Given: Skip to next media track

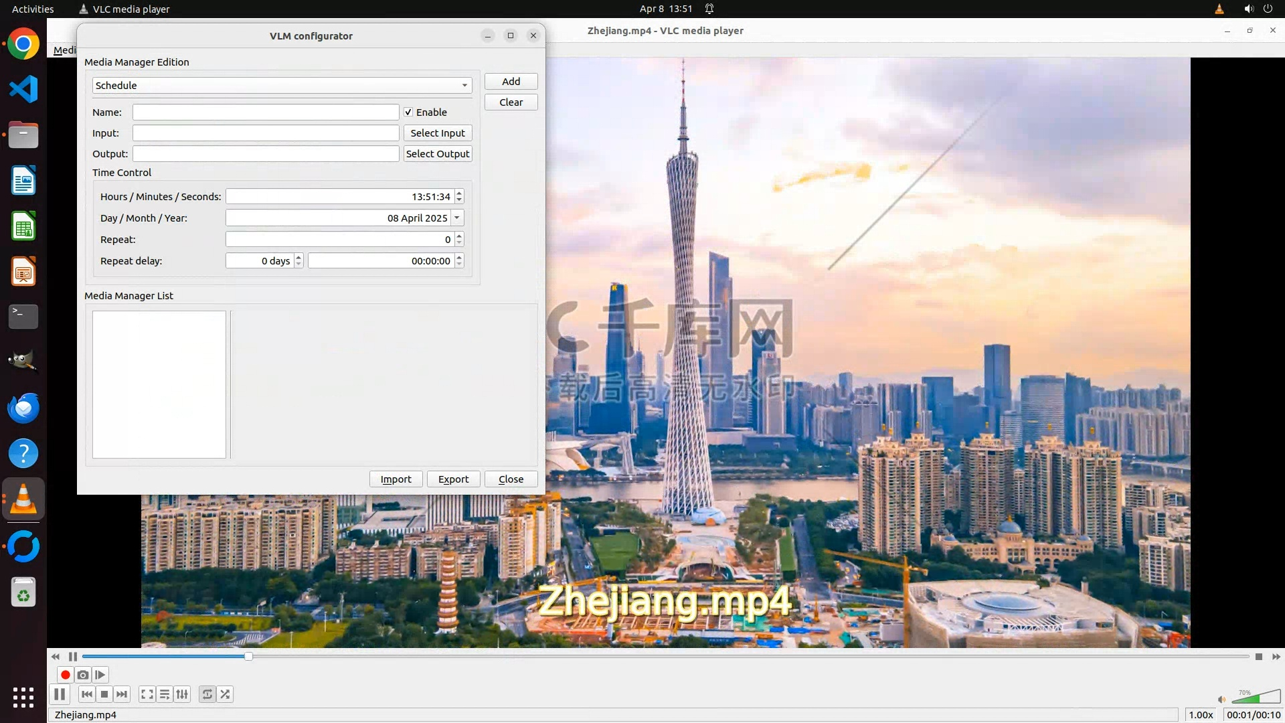Looking at the screenshot, I should (122, 694).
